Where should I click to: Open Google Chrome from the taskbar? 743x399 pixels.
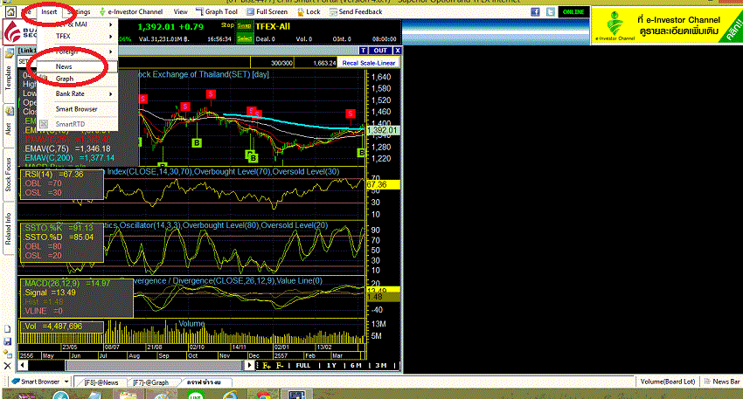point(263,395)
